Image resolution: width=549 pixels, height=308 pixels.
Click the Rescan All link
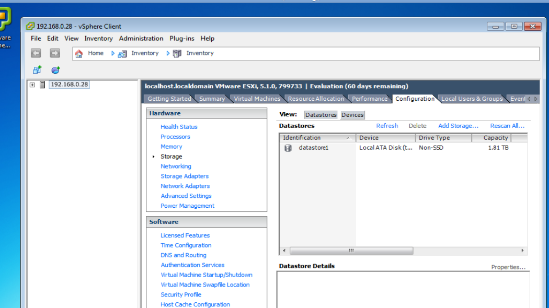507,126
